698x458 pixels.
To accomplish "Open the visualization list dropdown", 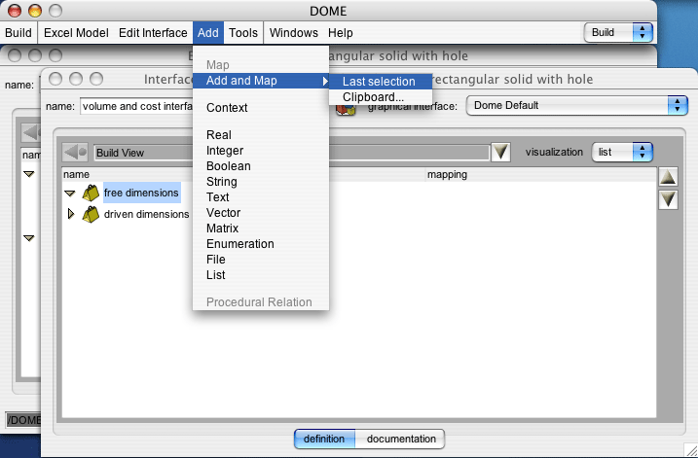I will pos(622,152).
